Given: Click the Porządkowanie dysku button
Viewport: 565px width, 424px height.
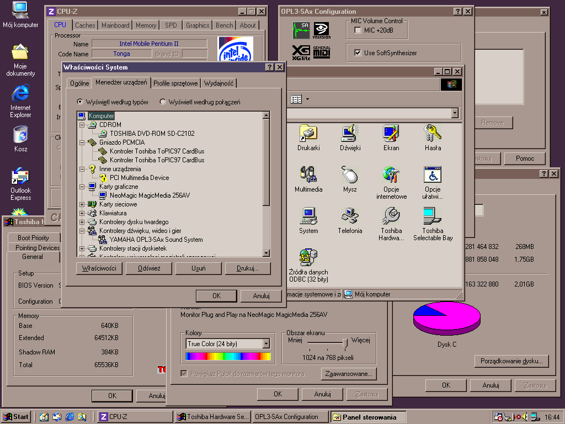Looking at the screenshot, I should tap(511, 361).
